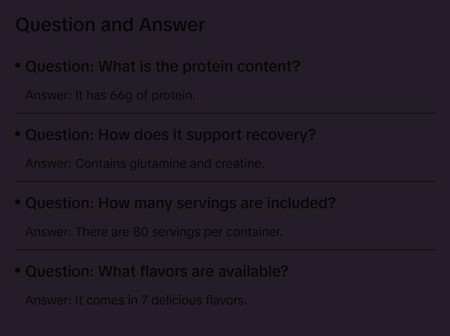Click the divider line below the protein answer
This screenshot has width=450, height=336.
(225, 113)
